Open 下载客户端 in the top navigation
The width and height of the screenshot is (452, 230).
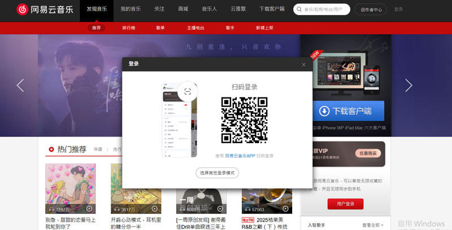[x=272, y=9]
